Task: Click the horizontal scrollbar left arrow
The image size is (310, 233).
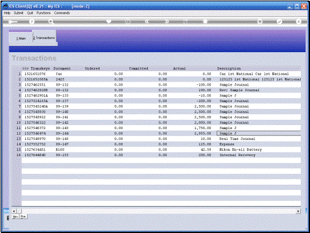Action: tap(14, 211)
